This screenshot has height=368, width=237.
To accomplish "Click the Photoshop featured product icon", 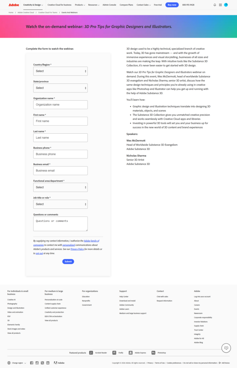I will (153, 353).
